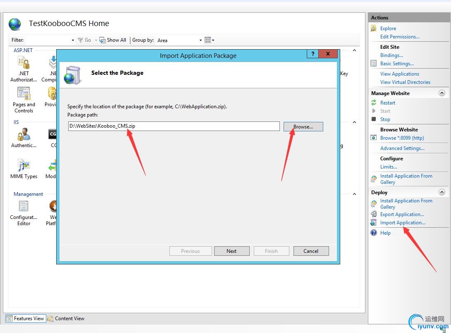
Task: Open the Configuration Editor icon
Action: pyautogui.click(x=24, y=206)
